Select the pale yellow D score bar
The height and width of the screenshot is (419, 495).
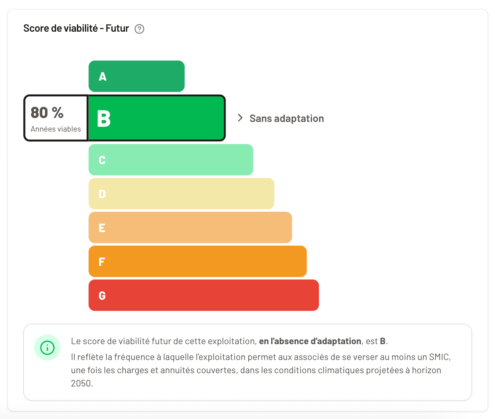coord(181,194)
